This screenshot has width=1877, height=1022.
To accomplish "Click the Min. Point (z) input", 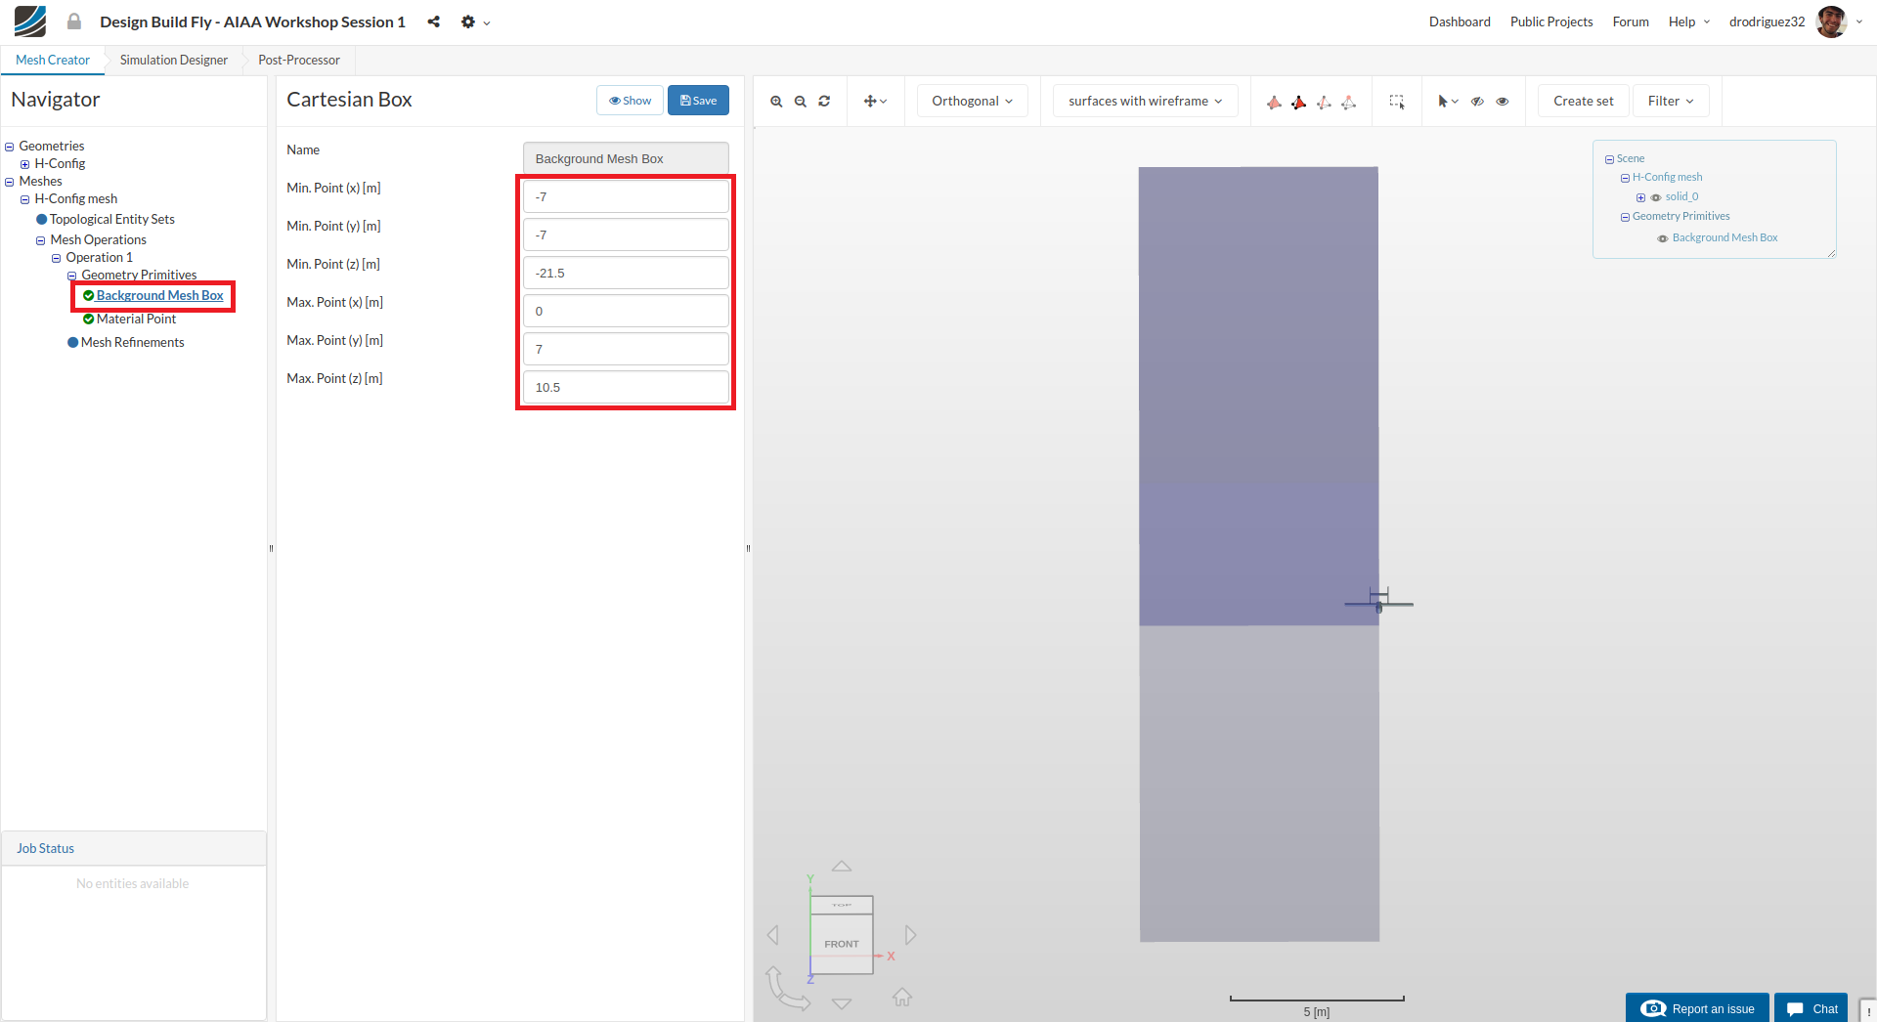I will pos(626,273).
